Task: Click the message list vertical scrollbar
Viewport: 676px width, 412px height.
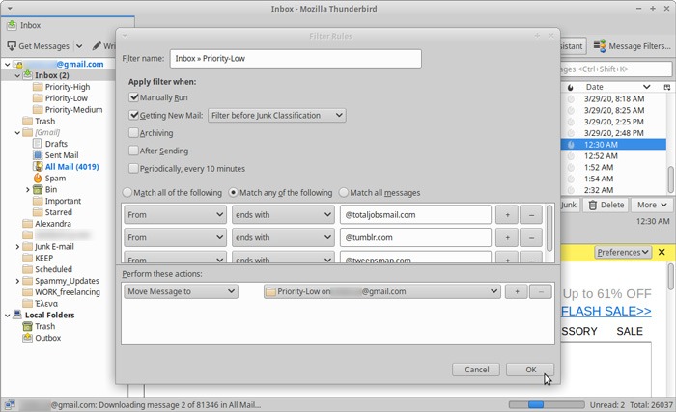Action: (671, 179)
